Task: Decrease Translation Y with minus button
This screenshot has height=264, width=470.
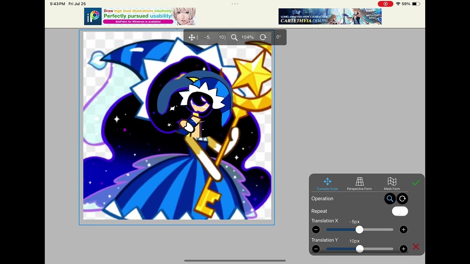Action: click(316, 249)
